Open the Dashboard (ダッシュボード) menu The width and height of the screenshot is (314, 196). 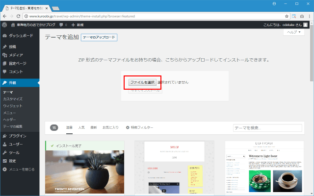click(21, 36)
